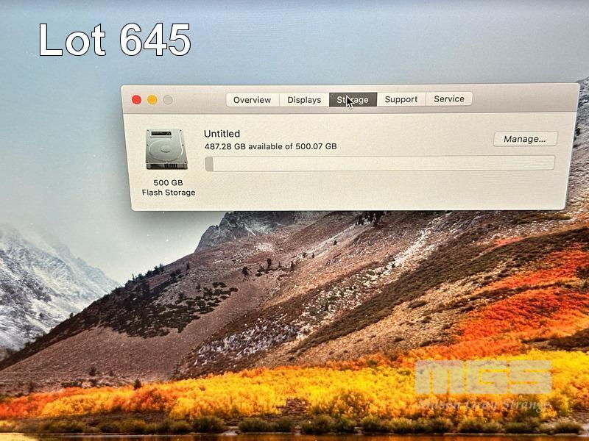Select the Storage tab

(353, 100)
